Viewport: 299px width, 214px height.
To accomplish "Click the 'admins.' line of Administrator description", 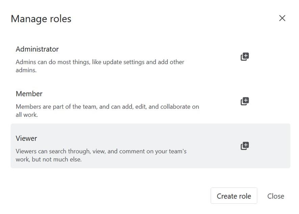I will (x=26, y=70).
